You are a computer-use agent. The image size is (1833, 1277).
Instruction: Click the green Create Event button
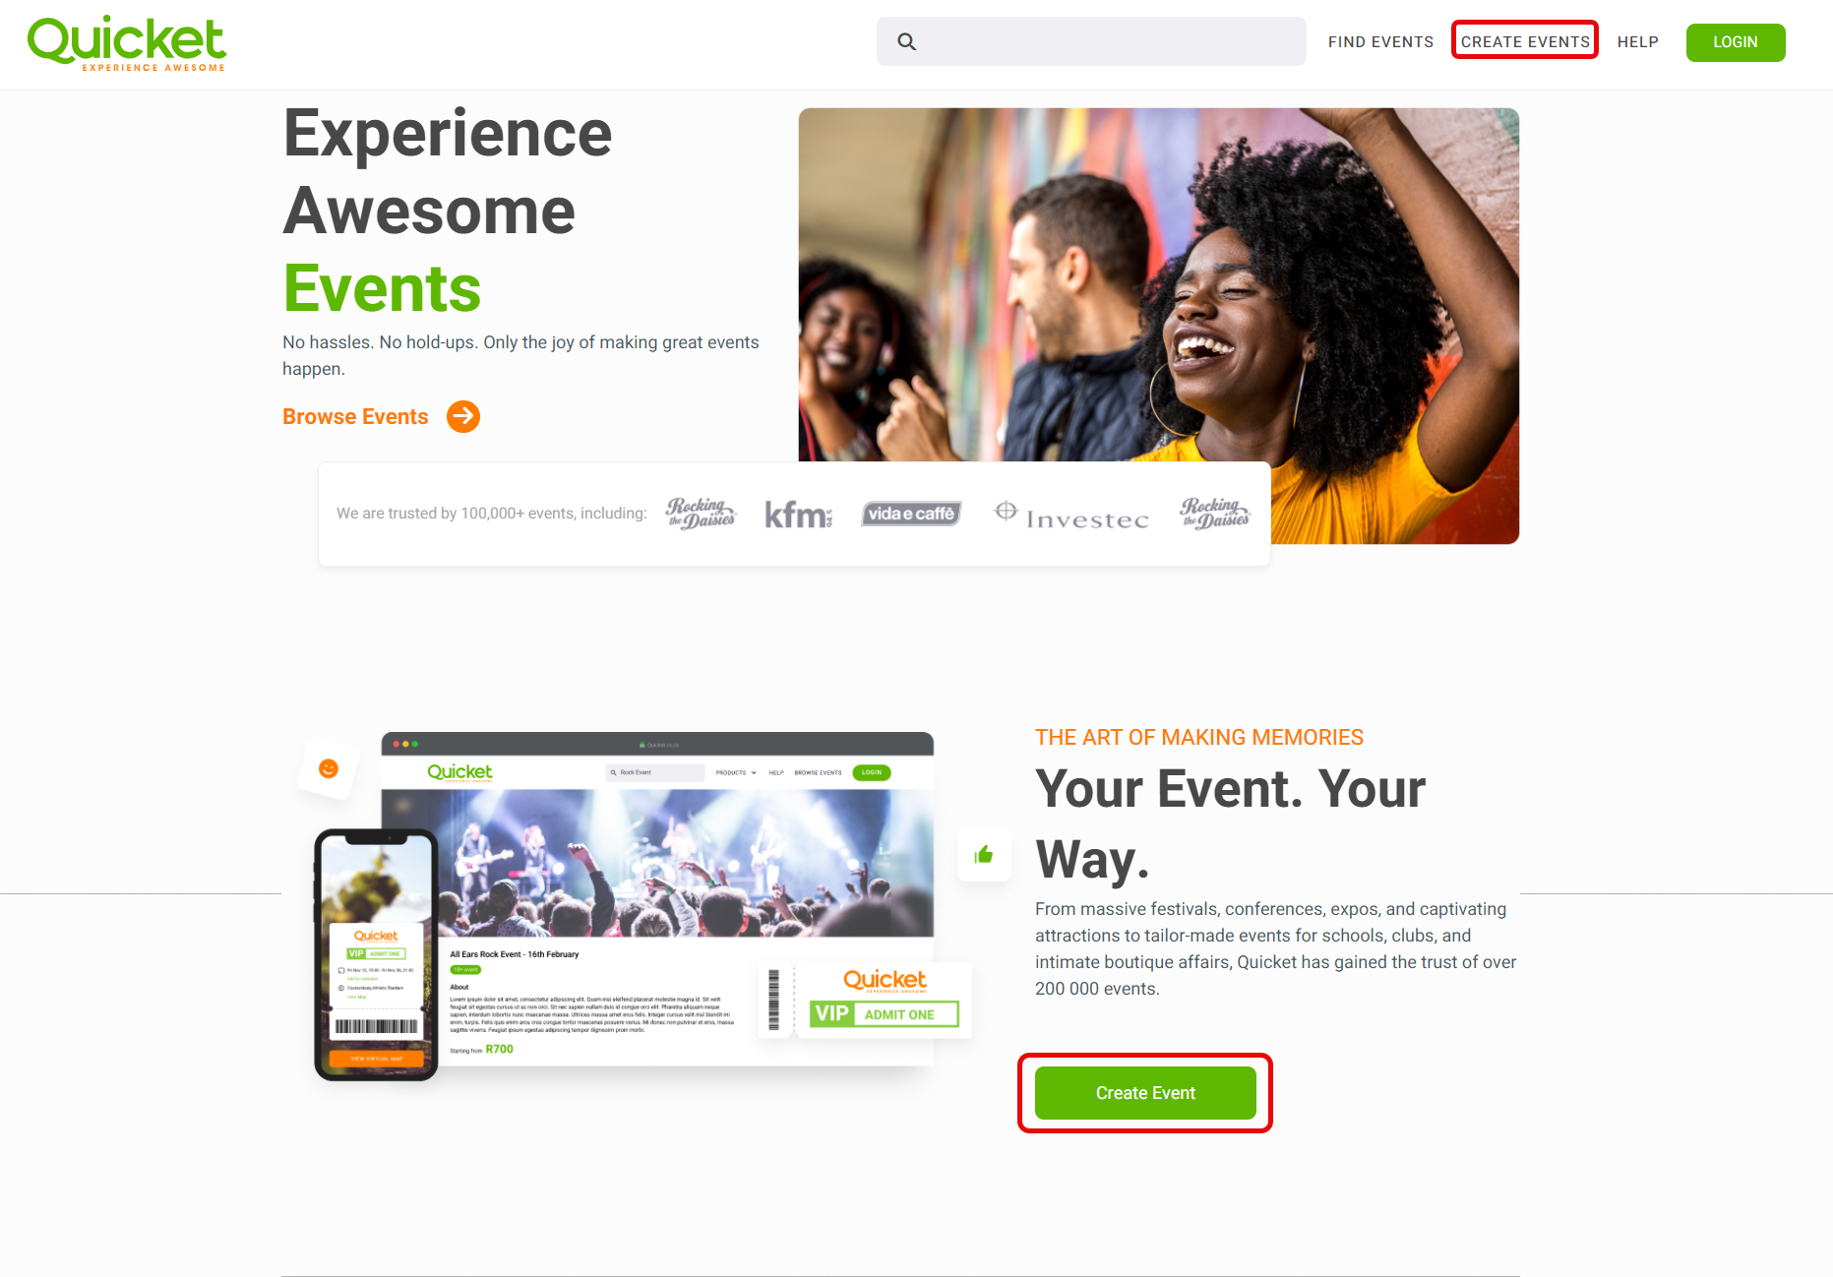[x=1145, y=1093]
